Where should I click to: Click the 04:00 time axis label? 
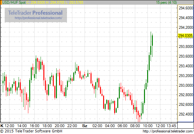[110, 126]
